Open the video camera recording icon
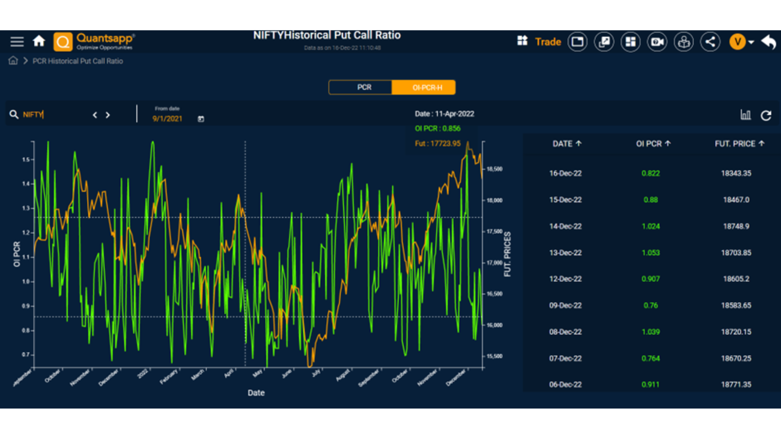The image size is (781, 439). [x=657, y=42]
